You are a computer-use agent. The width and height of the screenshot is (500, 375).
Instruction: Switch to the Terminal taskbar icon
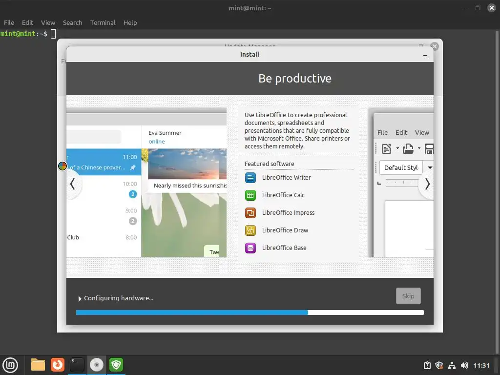tap(77, 365)
